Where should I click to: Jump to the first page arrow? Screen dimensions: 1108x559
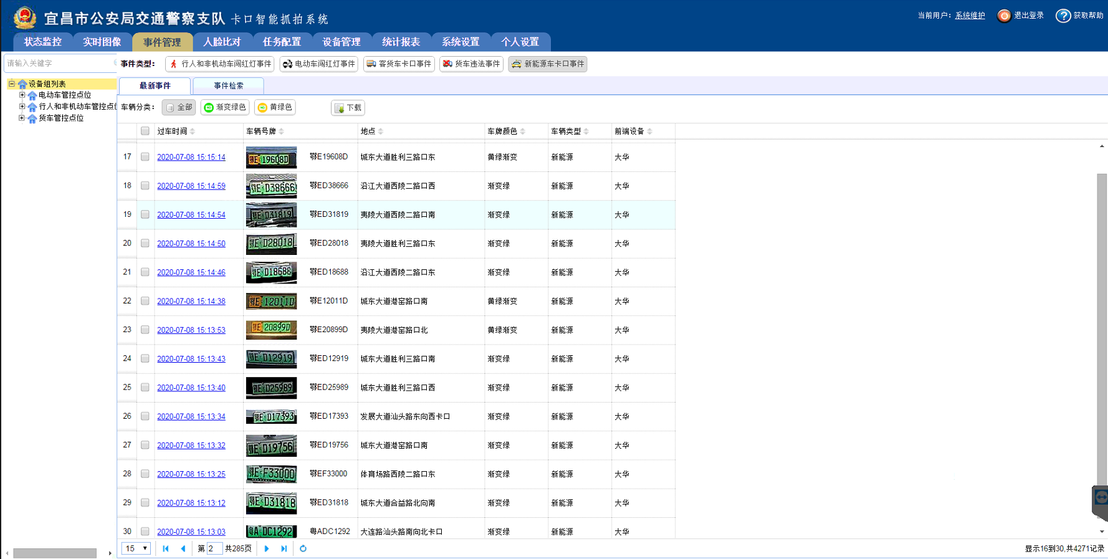point(166,549)
